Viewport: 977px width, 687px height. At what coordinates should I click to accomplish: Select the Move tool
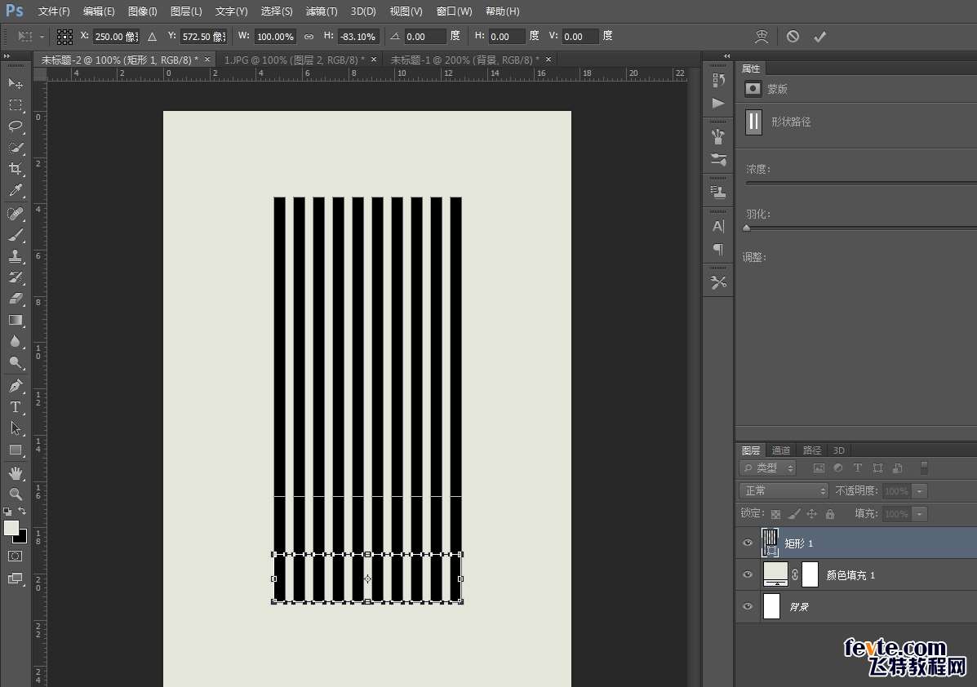16,83
